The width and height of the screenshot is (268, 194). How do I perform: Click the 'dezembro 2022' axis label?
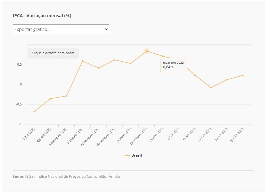point(106,137)
